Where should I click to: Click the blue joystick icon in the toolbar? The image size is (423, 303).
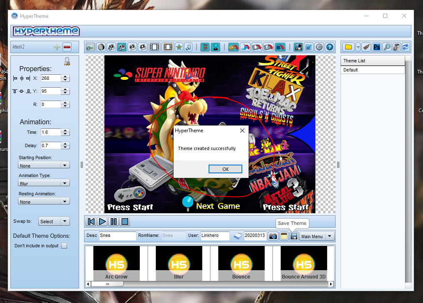pos(216,47)
